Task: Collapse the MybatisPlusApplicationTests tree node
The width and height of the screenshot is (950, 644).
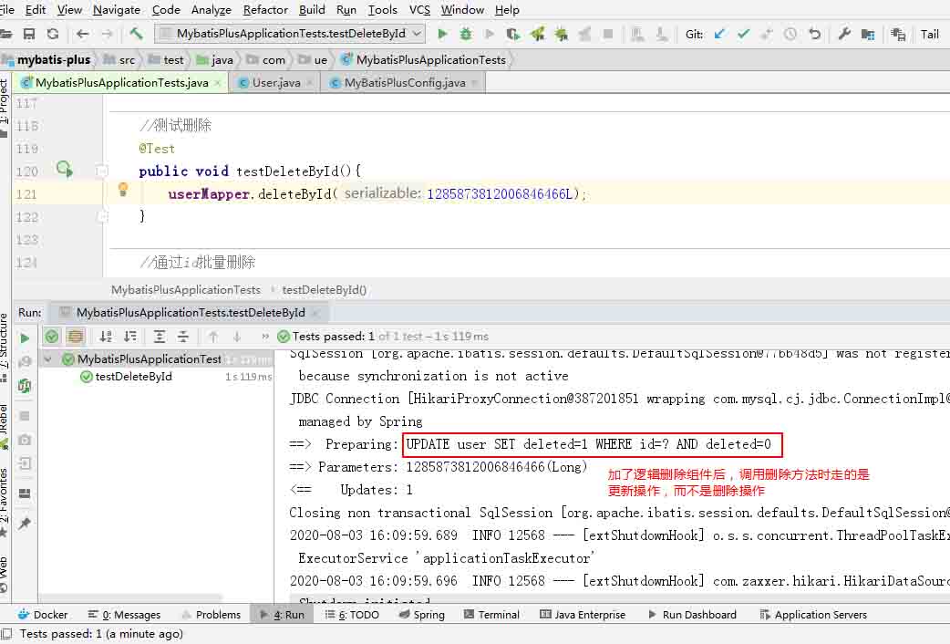Action: click(x=47, y=359)
